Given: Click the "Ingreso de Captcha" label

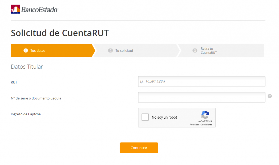Looking at the screenshot, I should tap(26, 114).
